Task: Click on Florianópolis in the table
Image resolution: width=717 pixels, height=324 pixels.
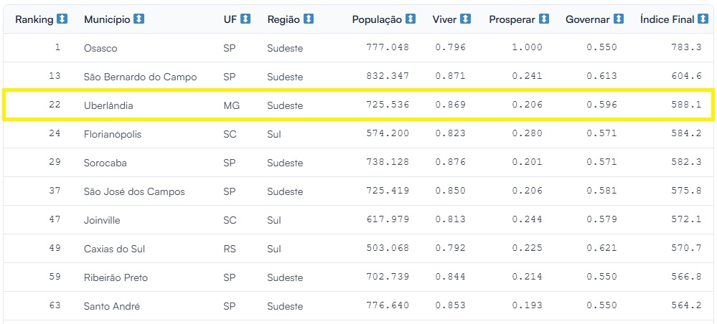Action: pyautogui.click(x=114, y=134)
